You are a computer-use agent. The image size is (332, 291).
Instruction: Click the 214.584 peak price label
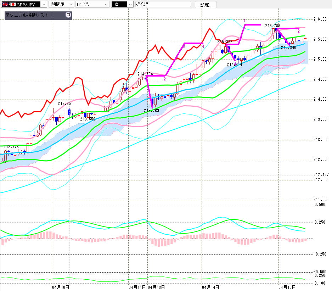pos(145,74)
